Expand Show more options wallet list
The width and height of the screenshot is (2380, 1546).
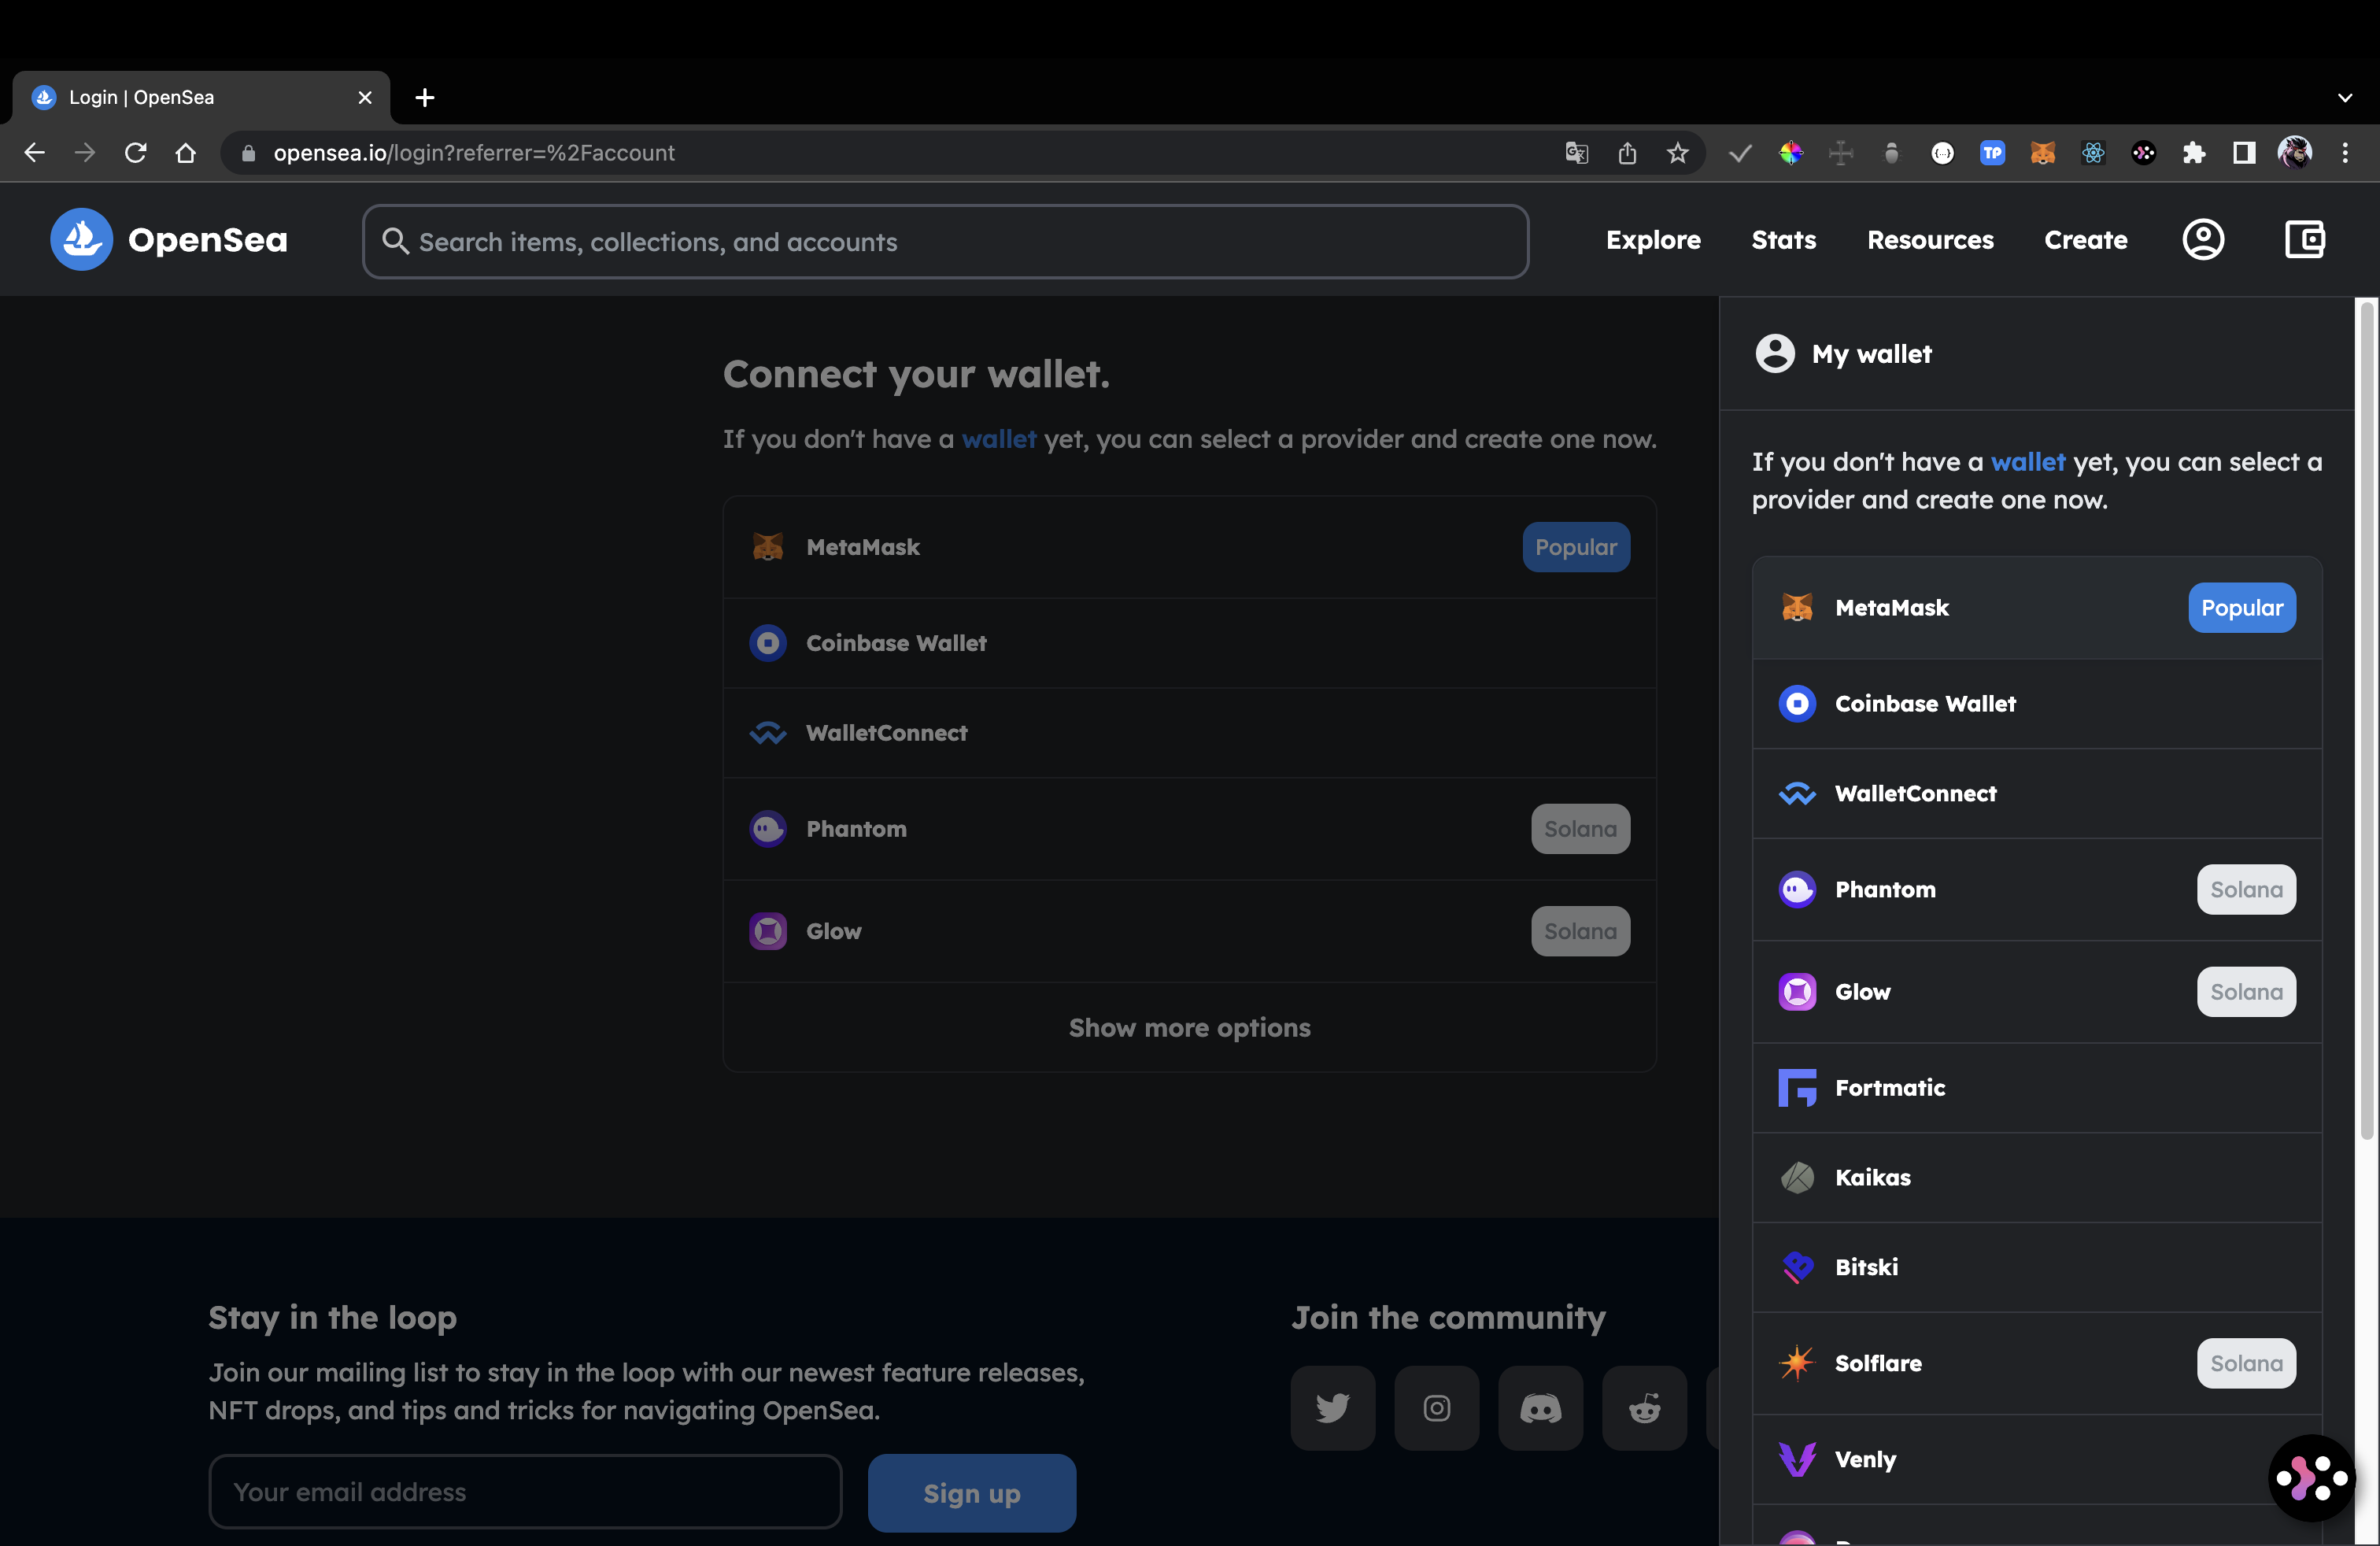pos(1189,1028)
